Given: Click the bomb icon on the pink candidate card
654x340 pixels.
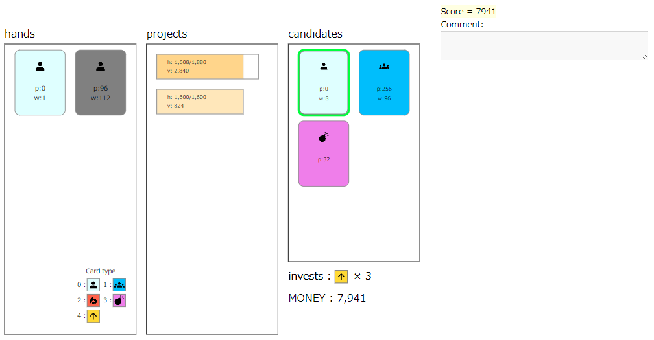Looking at the screenshot, I should pos(324,137).
